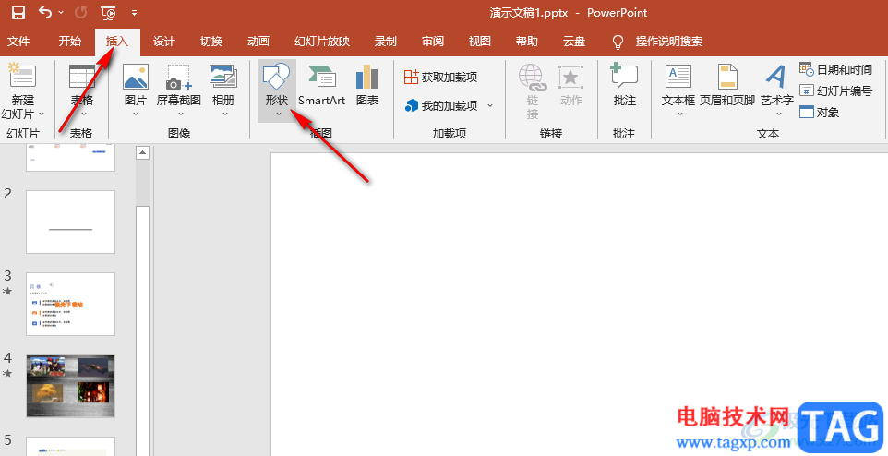This screenshot has width=888, height=456.
Task: Expand the 图片 dropdown arrow
Action: pyautogui.click(x=136, y=114)
